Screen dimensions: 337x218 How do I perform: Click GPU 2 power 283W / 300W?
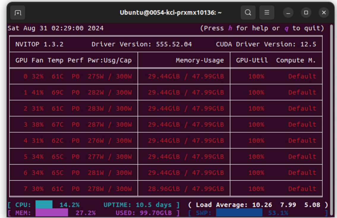click(110, 109)
